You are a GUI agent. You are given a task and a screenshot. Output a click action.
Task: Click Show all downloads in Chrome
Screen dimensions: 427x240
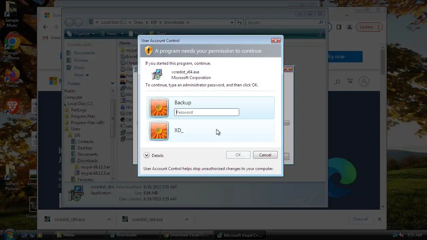[x=361, y=219]
